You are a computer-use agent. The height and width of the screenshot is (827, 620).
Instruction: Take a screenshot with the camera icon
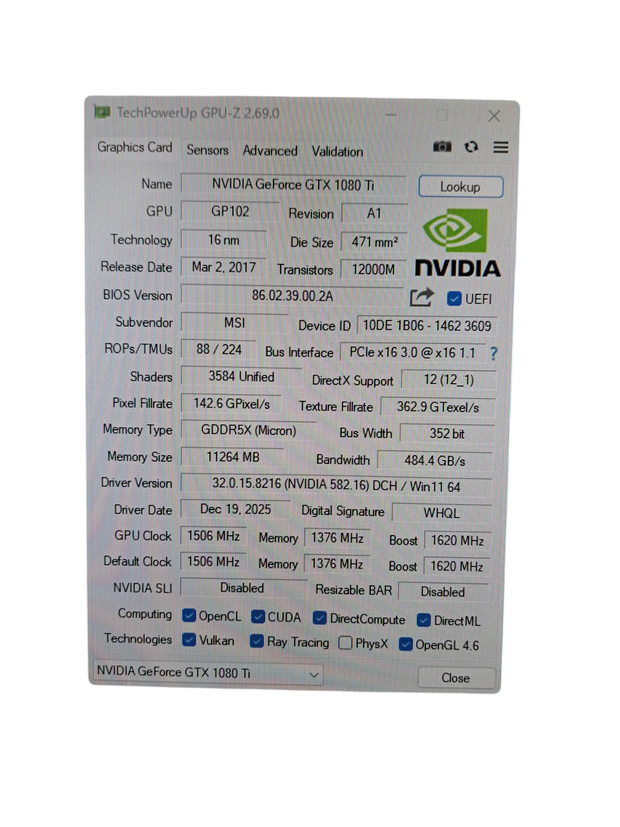point(442,147)
